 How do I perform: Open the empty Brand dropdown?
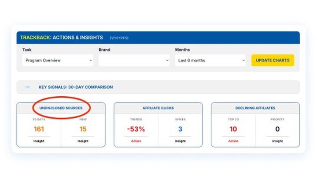[x=134, y=60]
